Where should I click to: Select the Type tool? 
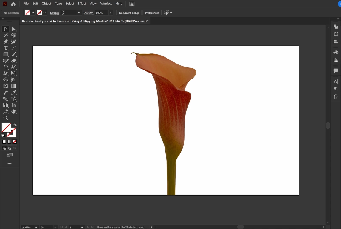tap(5, 48)
